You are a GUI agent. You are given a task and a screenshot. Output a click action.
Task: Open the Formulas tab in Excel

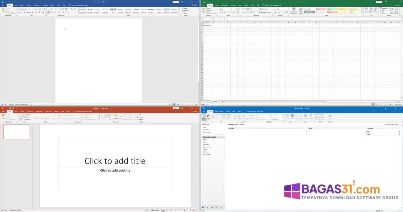click(x=233, y=5)
